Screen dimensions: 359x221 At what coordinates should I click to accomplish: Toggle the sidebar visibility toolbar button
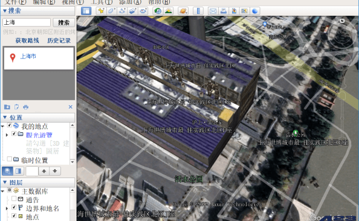click(86, 11)
